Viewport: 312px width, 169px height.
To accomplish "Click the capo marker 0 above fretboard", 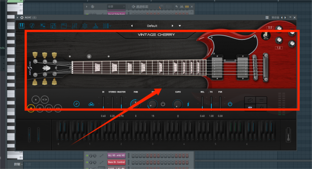I will click(89, 57).
